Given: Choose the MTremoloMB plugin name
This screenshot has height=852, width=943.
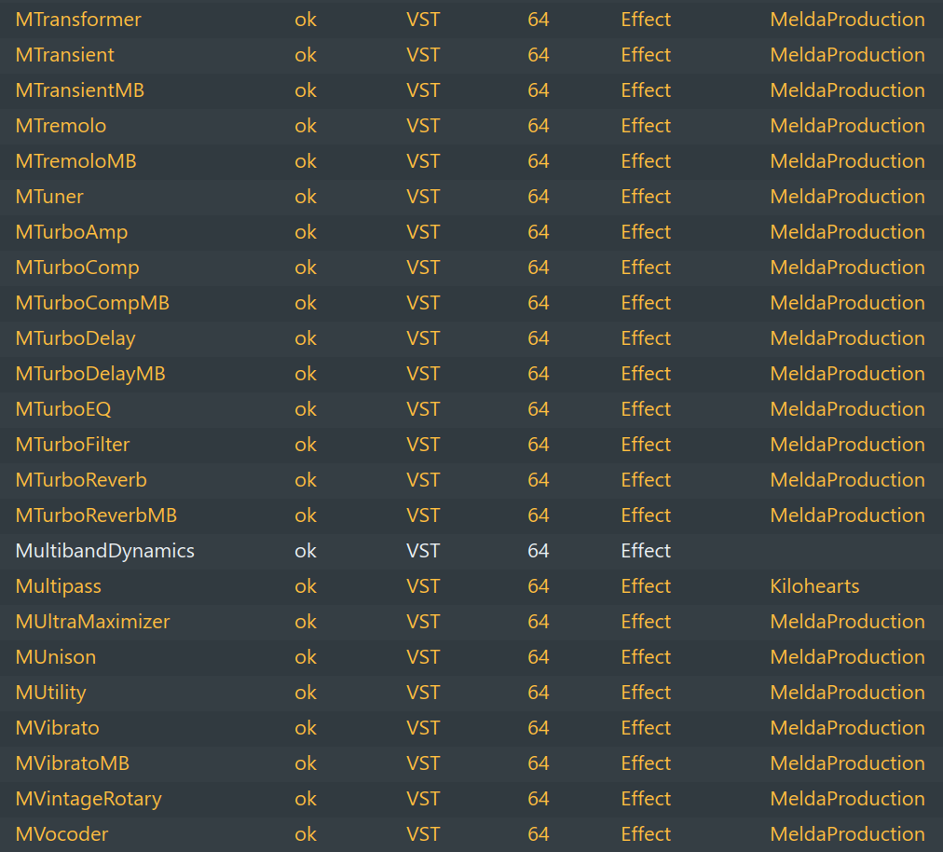Looking at the screenshot, I should point(76,162).
